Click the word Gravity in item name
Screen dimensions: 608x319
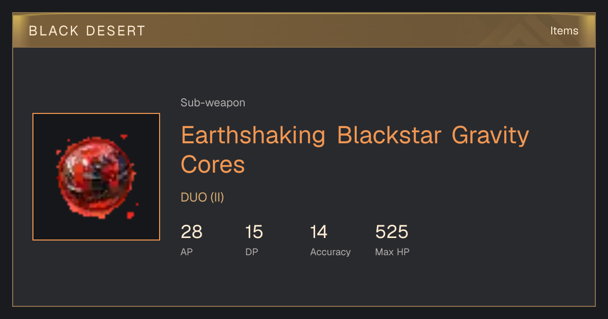490,136
